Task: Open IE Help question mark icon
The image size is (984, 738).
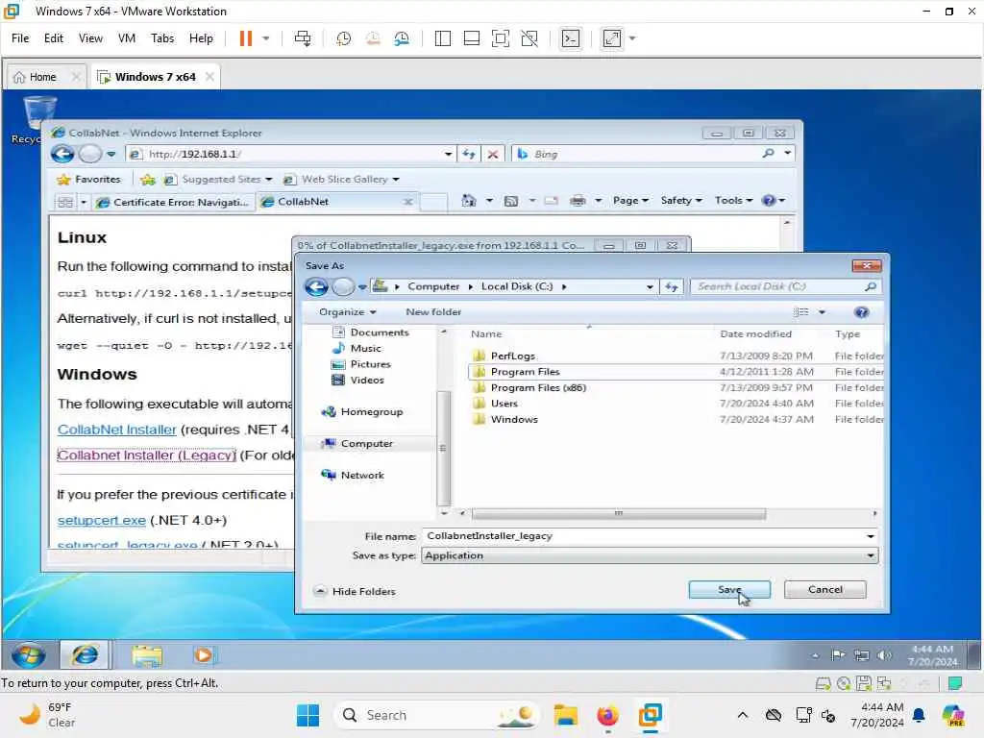Action: point(768,201)
